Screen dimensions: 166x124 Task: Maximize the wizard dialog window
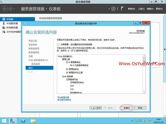pyautogui.click(x=140, y=23)
